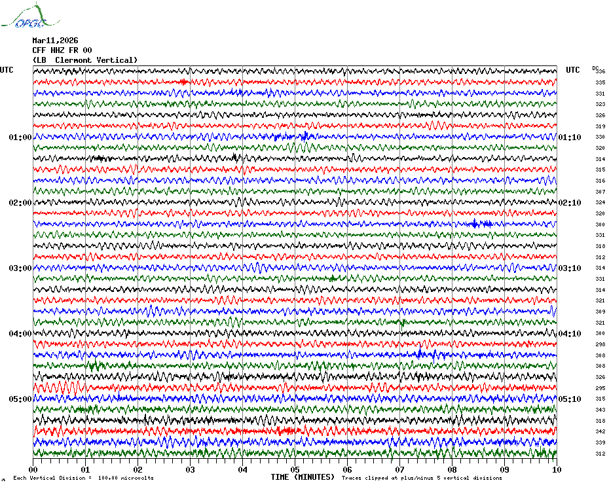The width and height of the screenshot is (609, 487).
Task: Click the "02:00" time label on left
Action: point(20,203)
